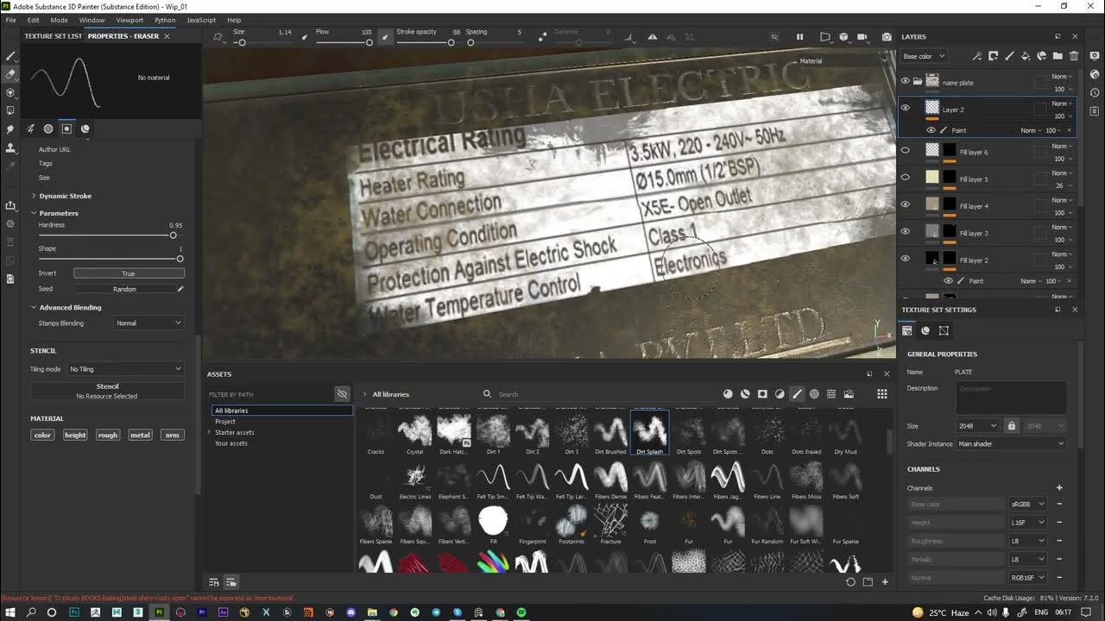Delete the selected layer with trash icon
The image size is (1105, 621).
pos(1074,56)
